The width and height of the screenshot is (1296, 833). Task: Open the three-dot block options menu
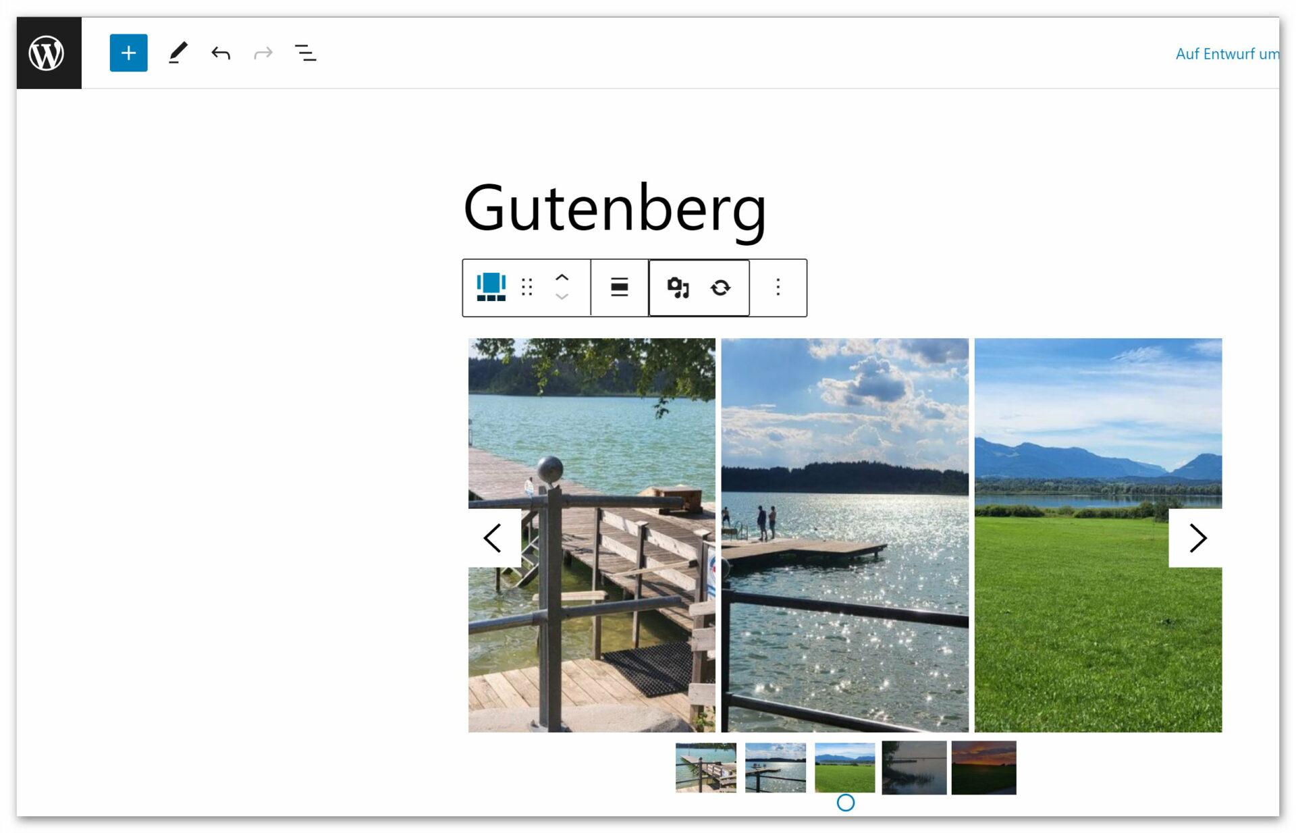(x=778, y=288)
